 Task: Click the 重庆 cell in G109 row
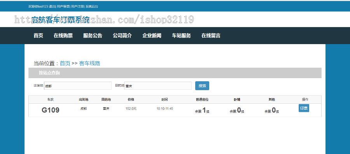[x=106, y=109]
